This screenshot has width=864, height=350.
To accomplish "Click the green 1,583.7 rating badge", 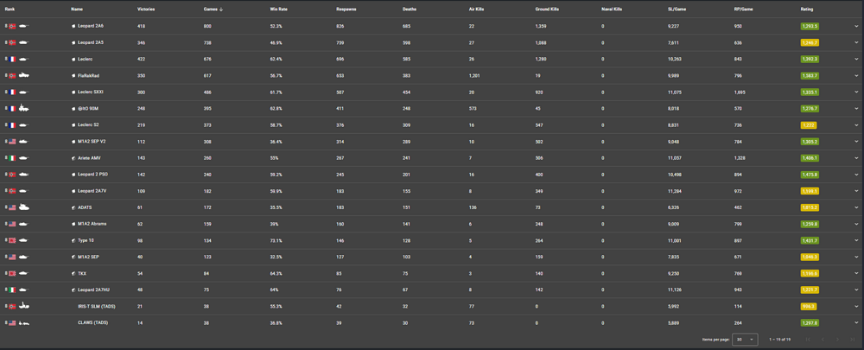I will 810,75.
